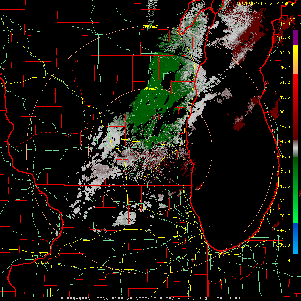301x301 pixels.
Task: Click the "45.6" value on the velocity scale
Action: click(x=285, y=97)
